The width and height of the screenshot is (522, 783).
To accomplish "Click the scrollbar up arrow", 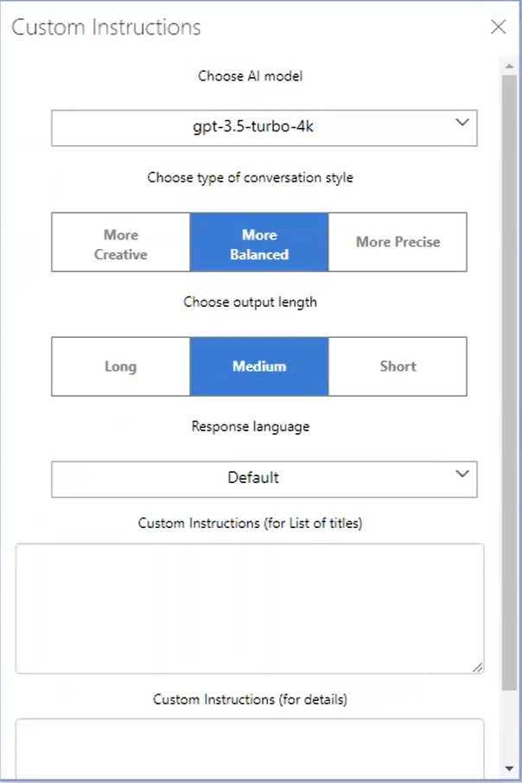I will coord(510,66).
